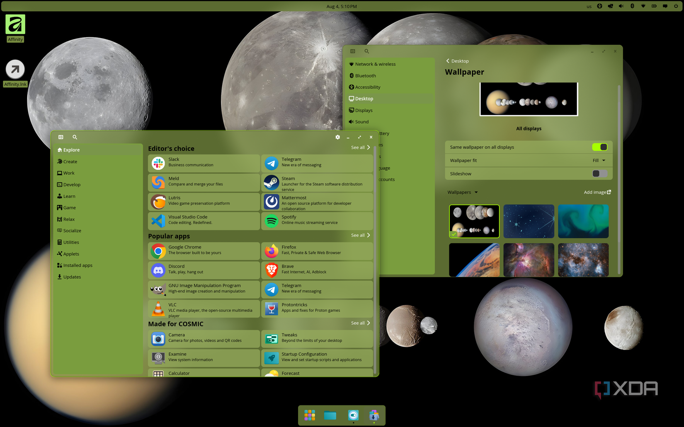Screen dimensions: 684x427
Task: Open Telegram in Editor's choice
Action: (317, 163)
